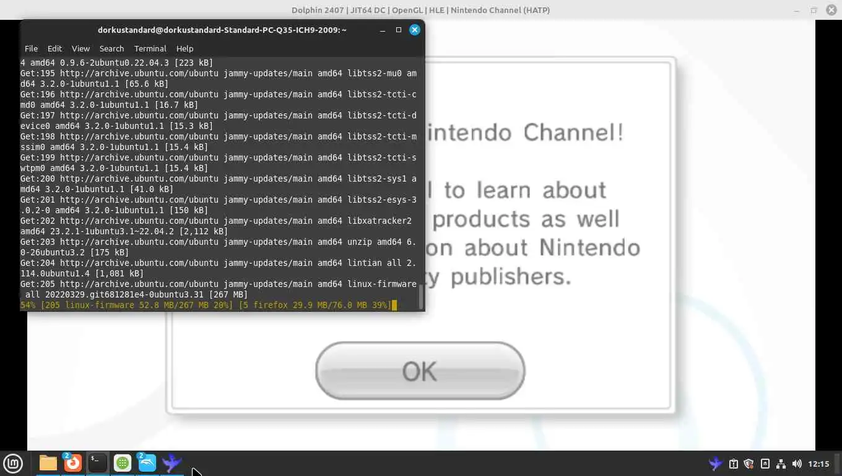
Task: Click the Get:196 libtss2-tcti-cmd0 line
Action: click(219, 100)
